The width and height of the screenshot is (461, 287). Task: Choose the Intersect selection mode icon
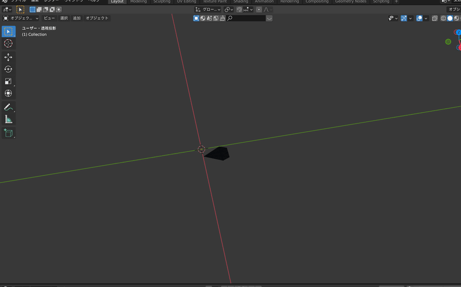coord(59,10)
